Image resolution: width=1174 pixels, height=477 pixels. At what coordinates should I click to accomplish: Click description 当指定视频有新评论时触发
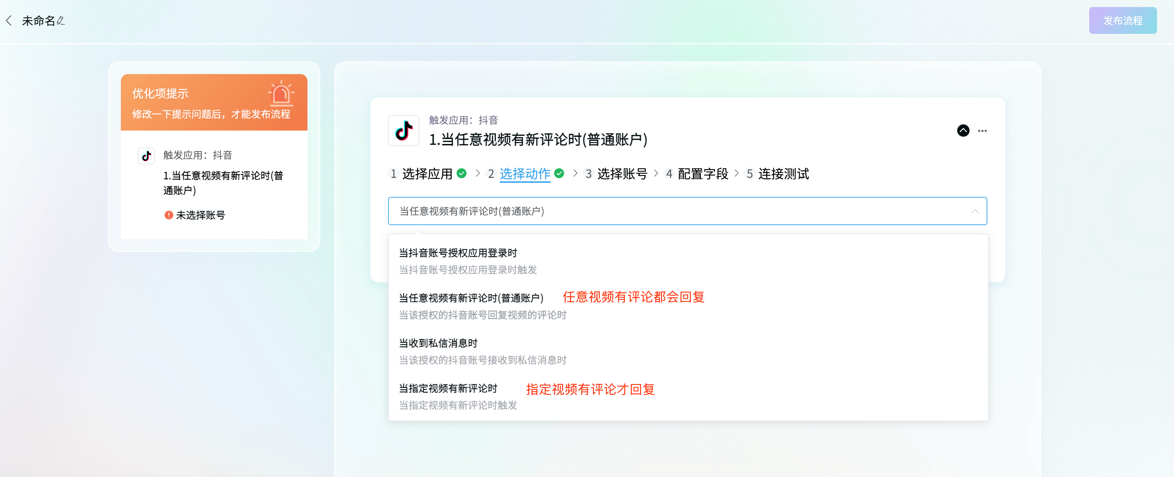click(458, 405)
